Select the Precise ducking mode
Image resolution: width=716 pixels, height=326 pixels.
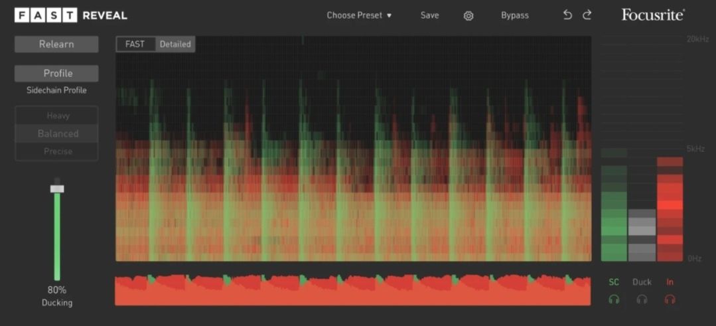pos(58,151)
